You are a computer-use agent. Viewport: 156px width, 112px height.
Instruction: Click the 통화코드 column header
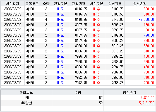pyautogui.click(x=26, y=92)
